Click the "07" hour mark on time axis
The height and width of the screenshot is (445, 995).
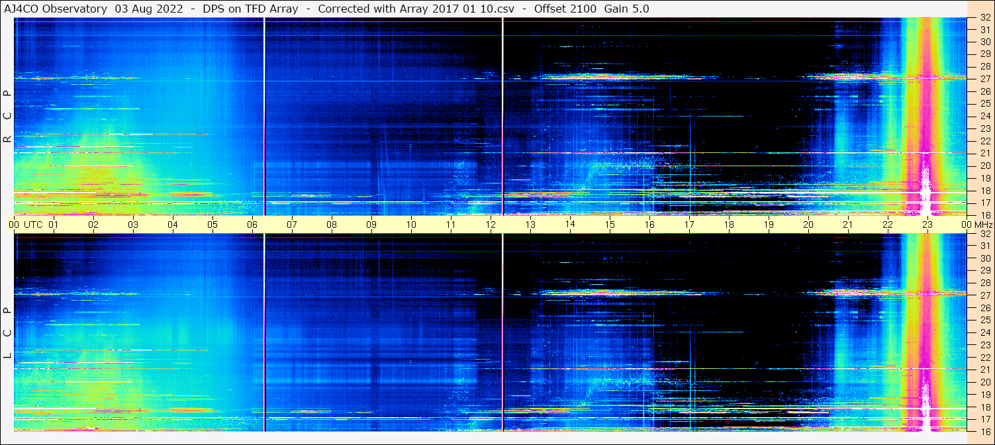click(292, 224)
